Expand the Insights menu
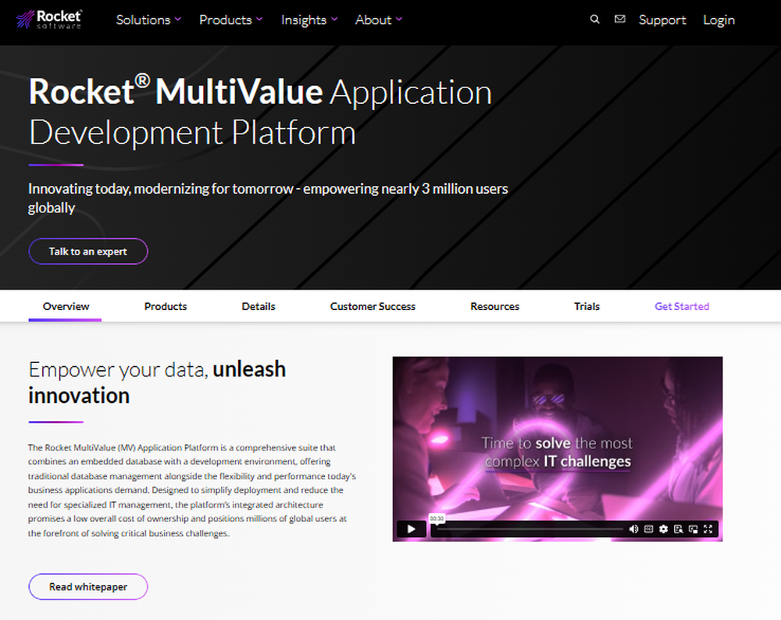Screen dimensions: 781x620 point(309,20)
